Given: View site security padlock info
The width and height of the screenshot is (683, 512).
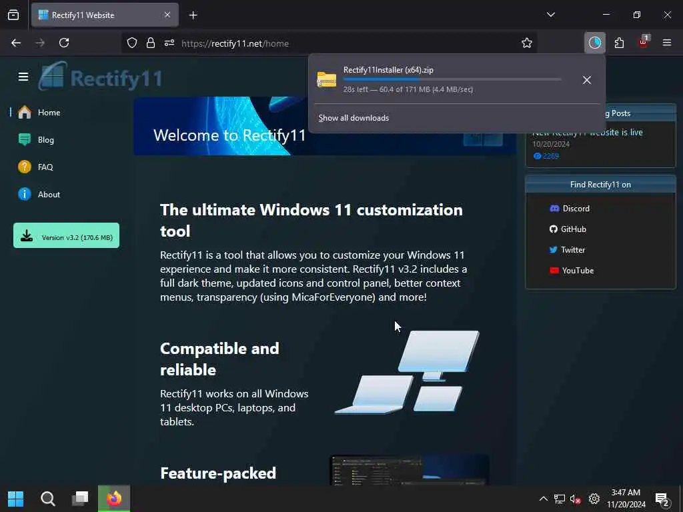Looking at the screenshot, I should click(x=151, y=43).
